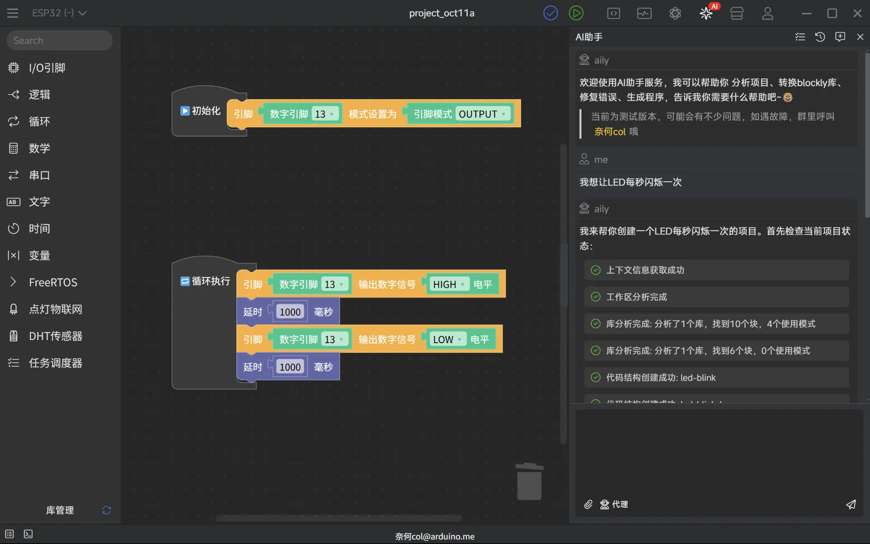
Task: Send the AI message
Action: pos(851,504)
